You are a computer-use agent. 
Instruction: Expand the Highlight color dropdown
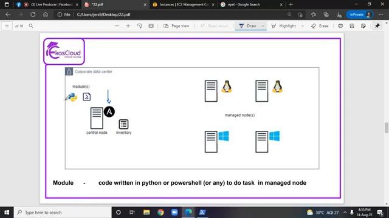[x=303, y=25]
